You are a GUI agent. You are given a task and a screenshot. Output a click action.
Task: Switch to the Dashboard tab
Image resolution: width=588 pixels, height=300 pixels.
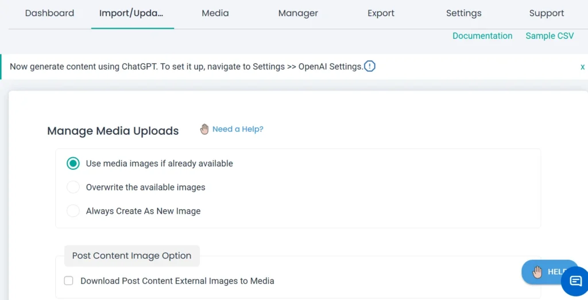[49, 13]
